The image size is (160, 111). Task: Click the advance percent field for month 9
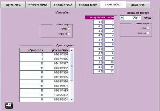pyautogui.click(x=98, y=58)
